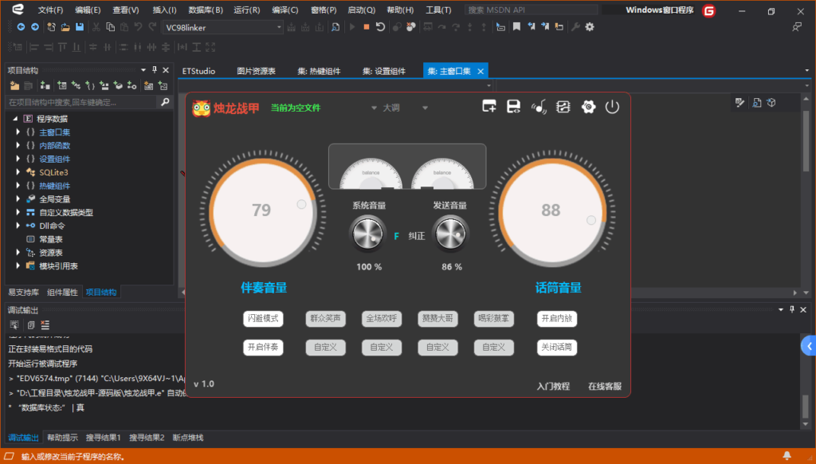Jump to previous bookmark icon
Viewport: 816px width, 464px height.
click(531, 27)
